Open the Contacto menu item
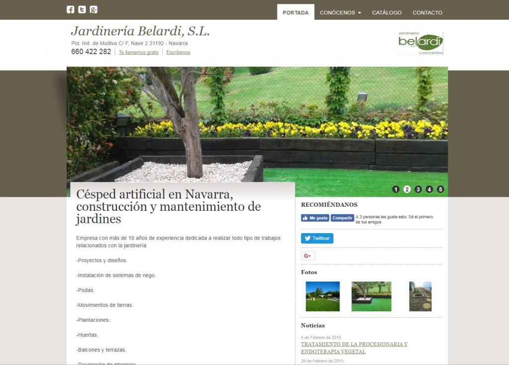 [427, 12]
